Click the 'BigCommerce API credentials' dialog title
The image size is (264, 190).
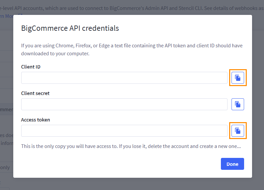70,28
